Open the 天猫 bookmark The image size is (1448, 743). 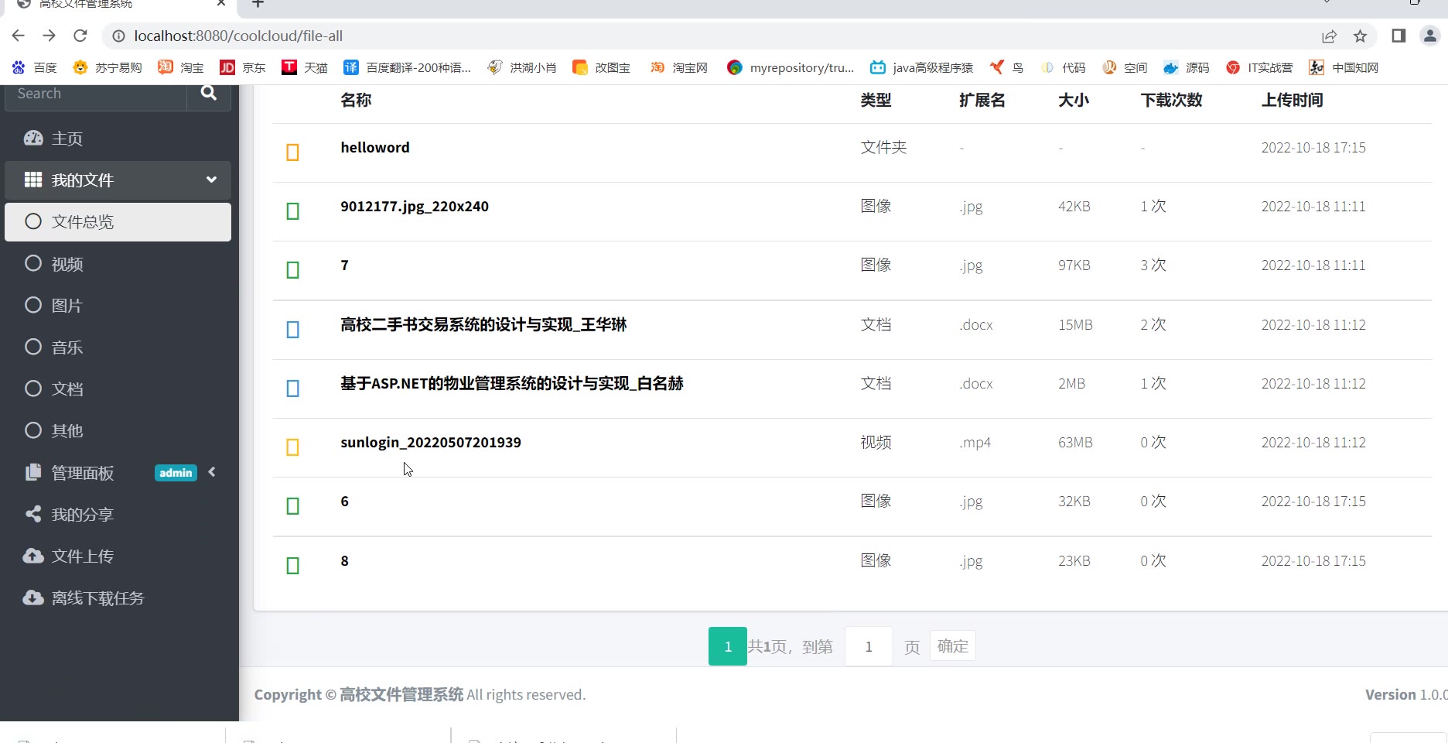coord(305,67)
